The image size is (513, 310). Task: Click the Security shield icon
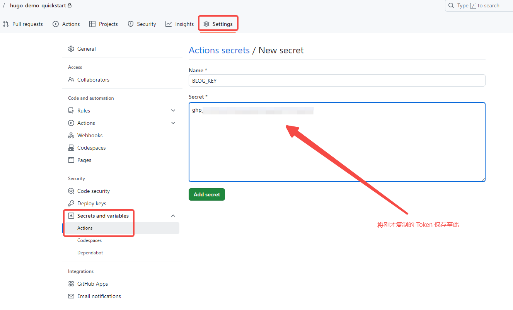(131, 24)
